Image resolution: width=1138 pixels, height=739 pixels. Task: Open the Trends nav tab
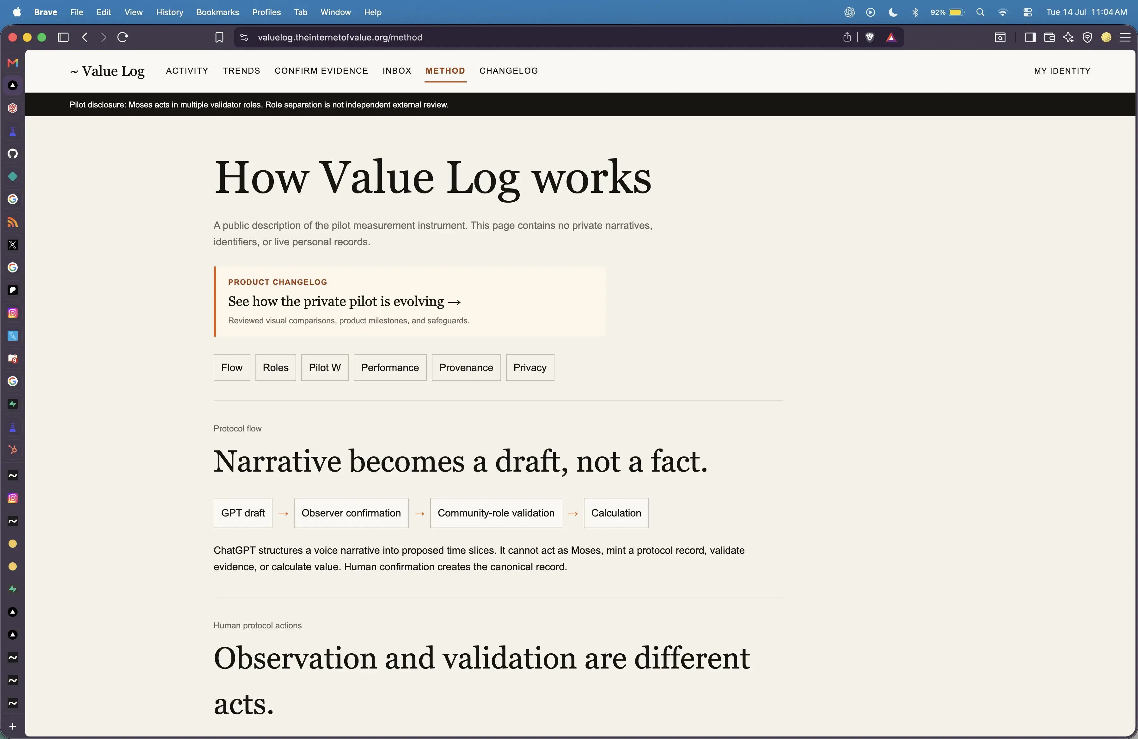pyautogui.click(x=242, y=71)
